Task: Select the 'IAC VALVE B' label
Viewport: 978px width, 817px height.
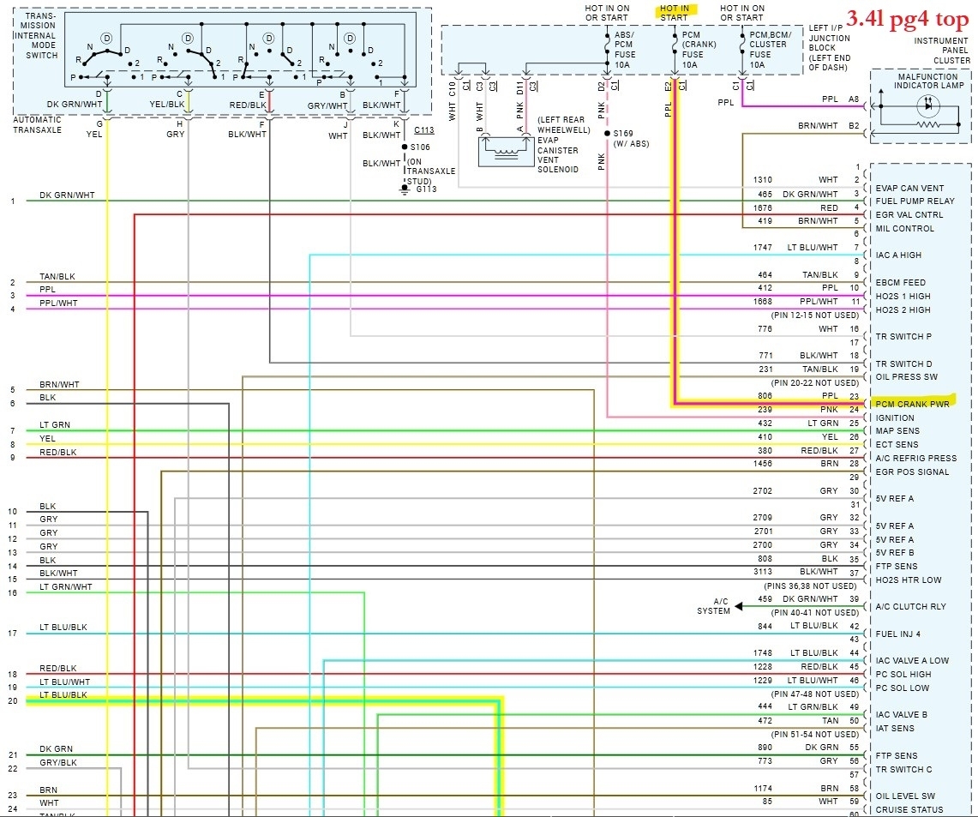Action: click(x=901, y=715)
